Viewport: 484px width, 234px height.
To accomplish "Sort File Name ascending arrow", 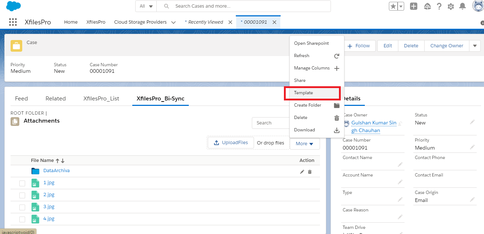I will (57, 160).
